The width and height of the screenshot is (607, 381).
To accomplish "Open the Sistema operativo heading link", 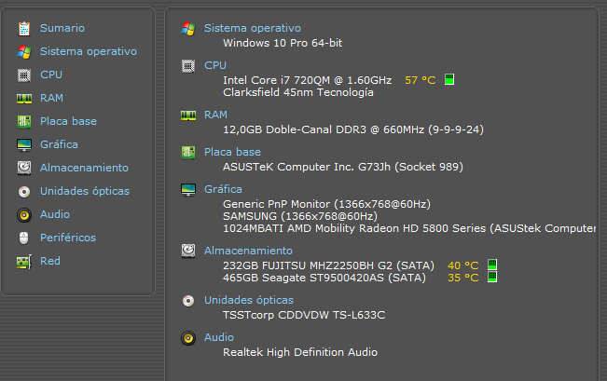I will 252,28.
